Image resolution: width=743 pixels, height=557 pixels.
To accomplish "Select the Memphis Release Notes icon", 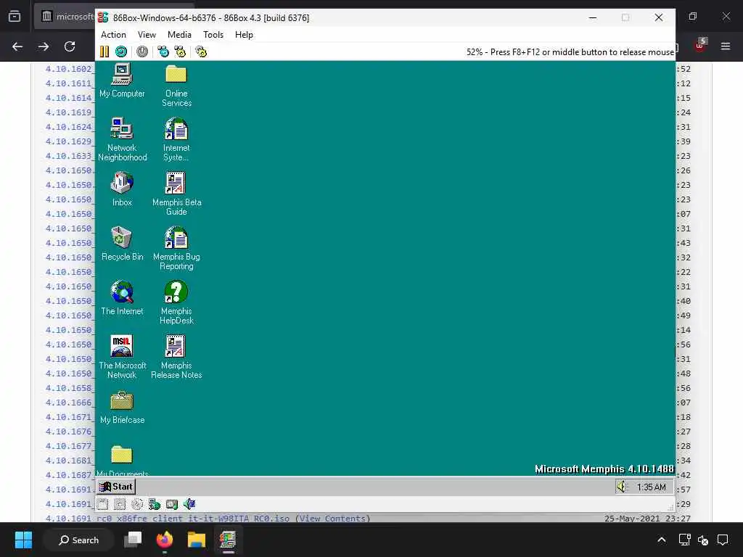I will click(x=176, y=357).
